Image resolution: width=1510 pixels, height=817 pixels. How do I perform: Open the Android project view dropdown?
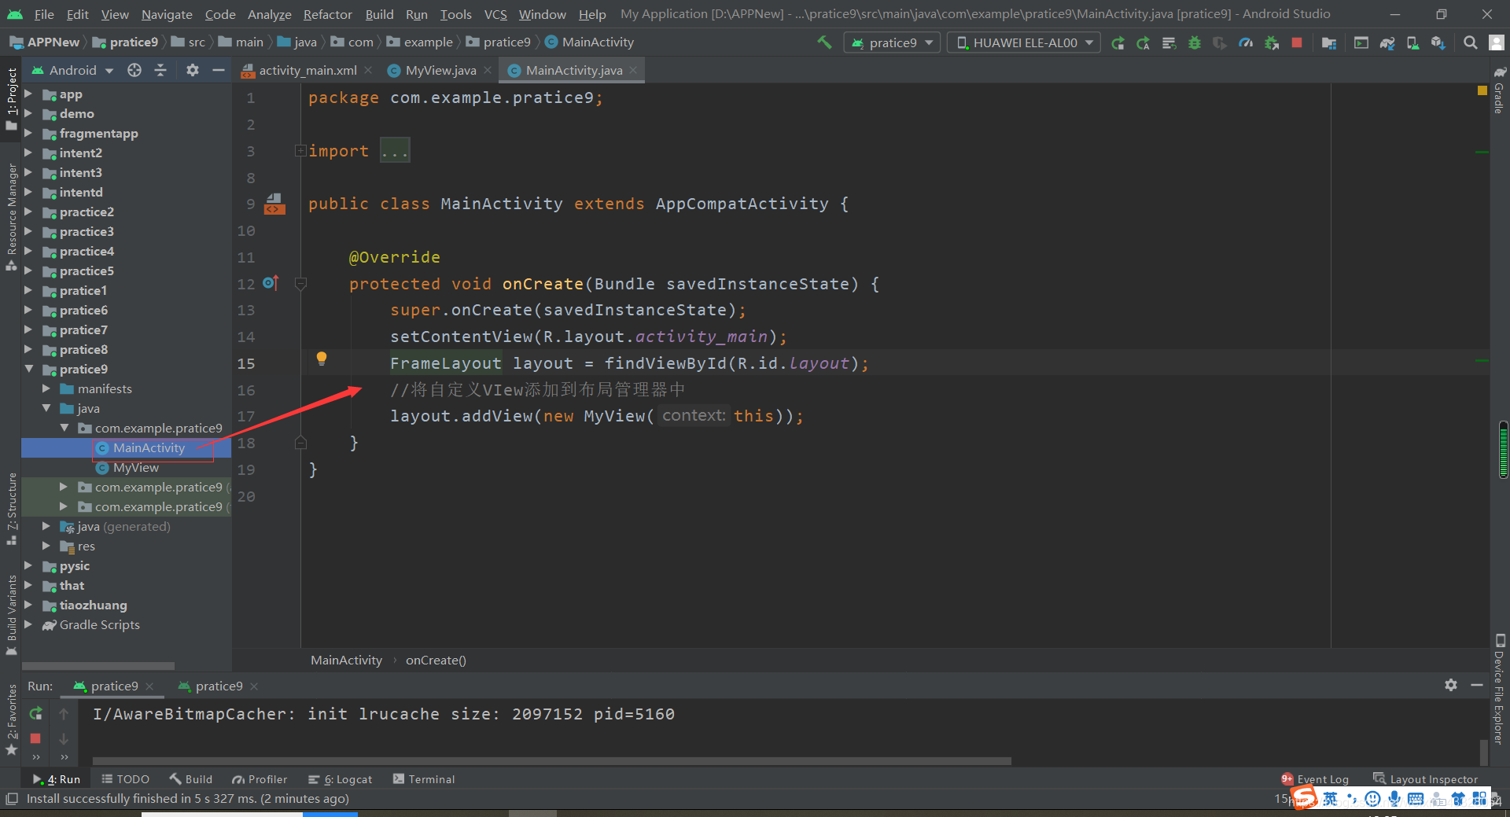pos(72,70)
